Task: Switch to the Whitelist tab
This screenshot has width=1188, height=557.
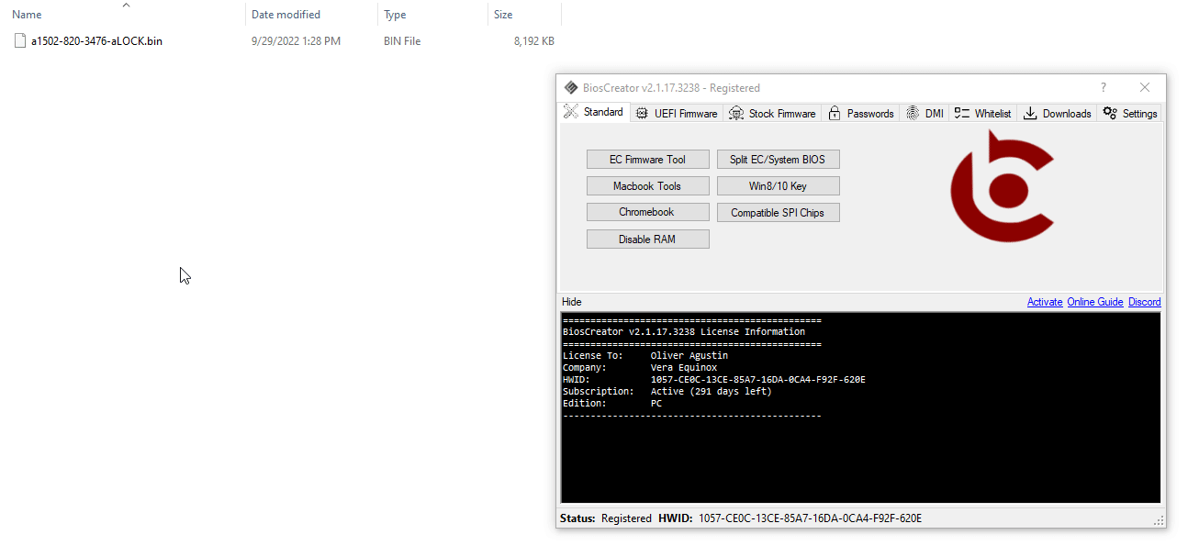Action: (x=982, y=114)
